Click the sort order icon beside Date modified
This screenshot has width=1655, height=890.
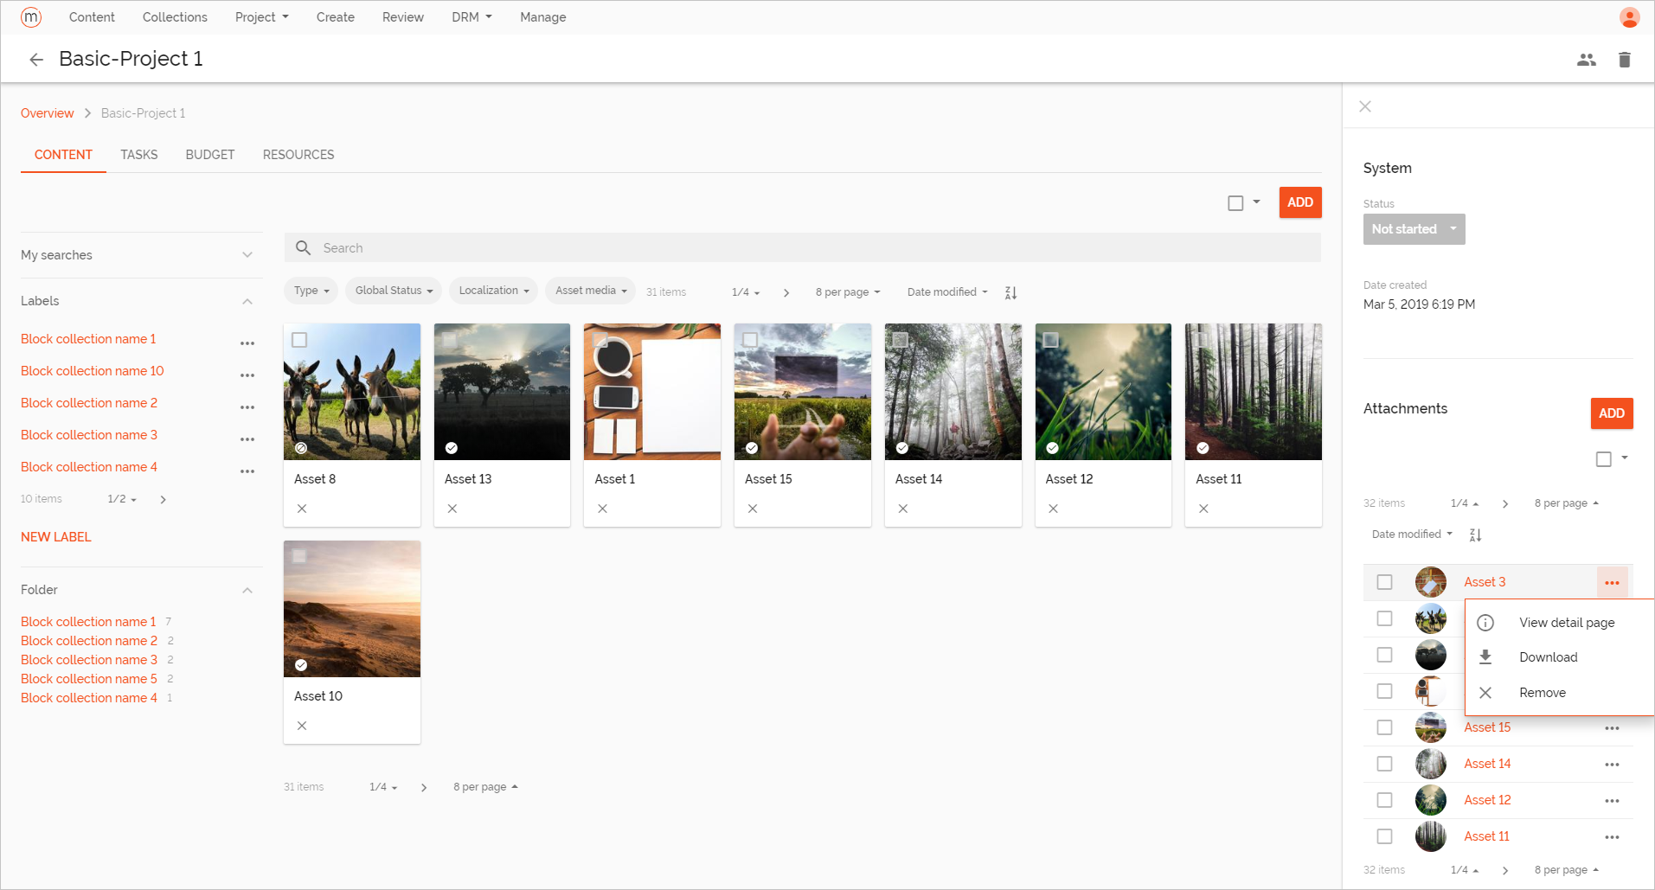(x=1010, y=292)
